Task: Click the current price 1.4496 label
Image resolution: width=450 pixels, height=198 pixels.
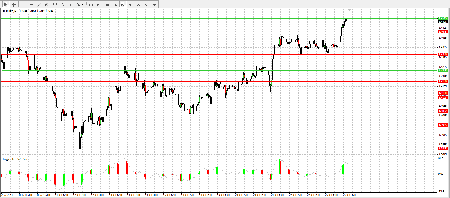Action: (x=443, y=22)
